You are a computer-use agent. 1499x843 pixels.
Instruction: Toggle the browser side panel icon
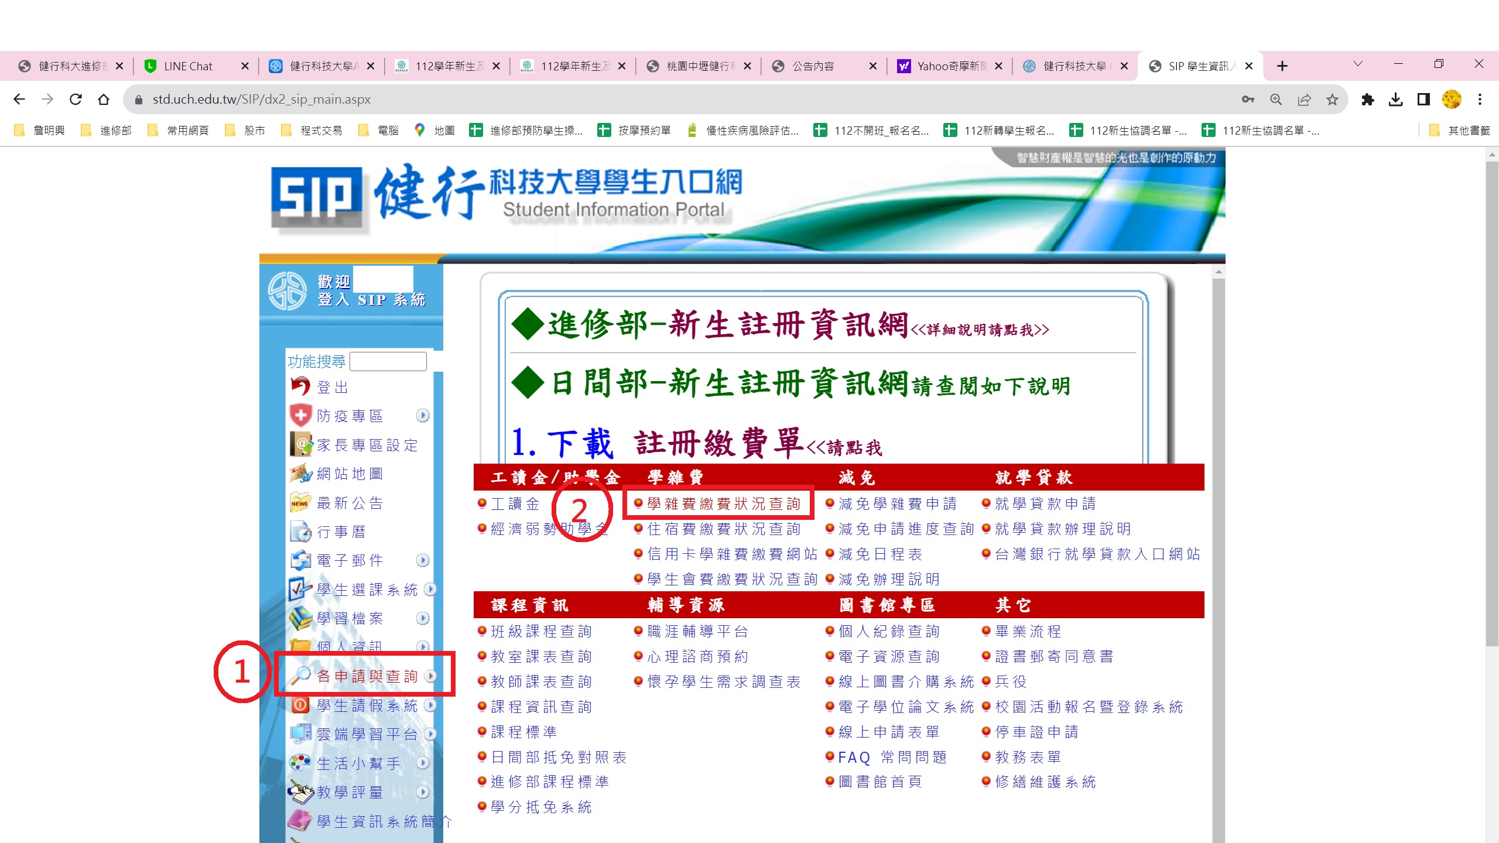[x=1423, y=100]
